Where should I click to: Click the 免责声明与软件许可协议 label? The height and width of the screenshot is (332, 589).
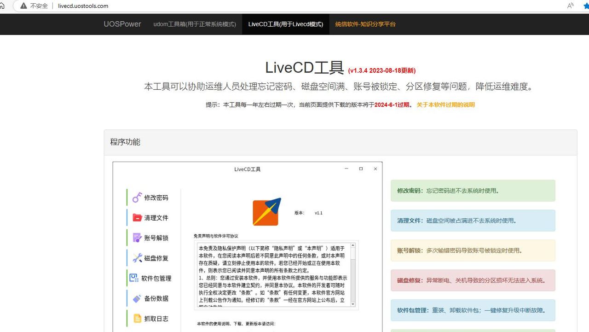[216, 236]
